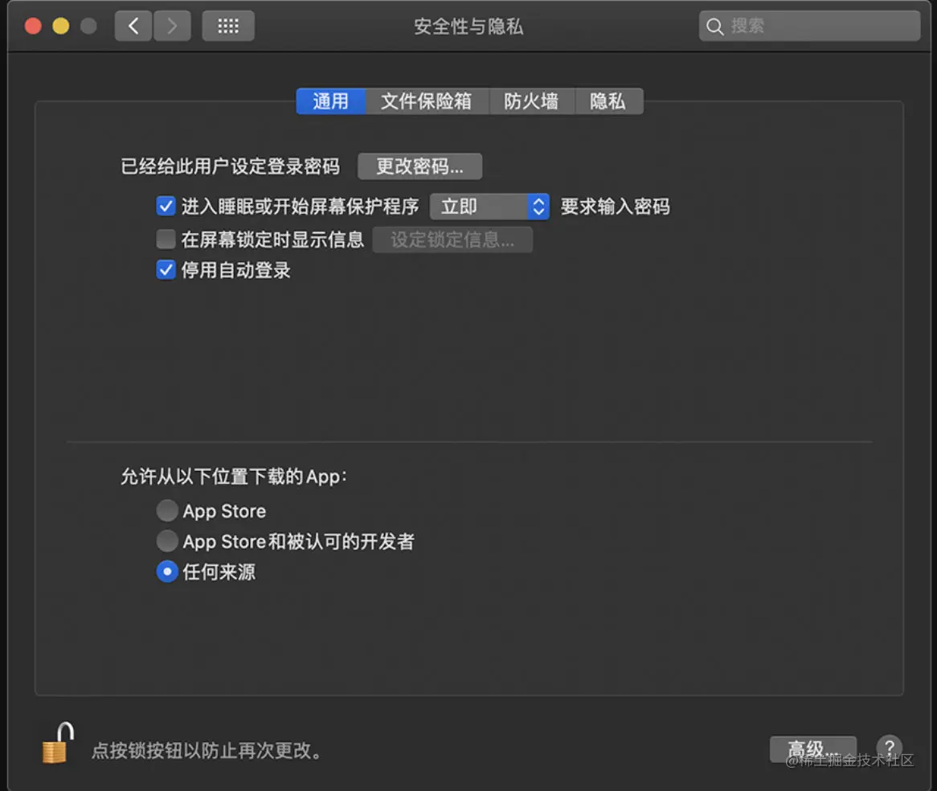937x791 pixels.
Task: Click the forward navigation arrow
Action: tap(172, 26)
